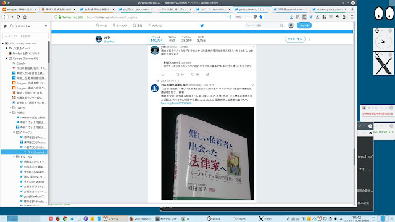Screen dimensions: 395x222
Task: Click the search magnifier in Twitter search box
Action: point(281,25)
